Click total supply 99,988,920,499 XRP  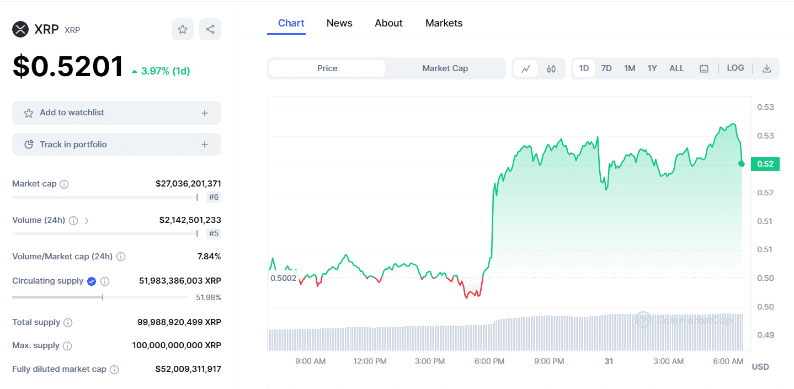[x=179, y=322]
